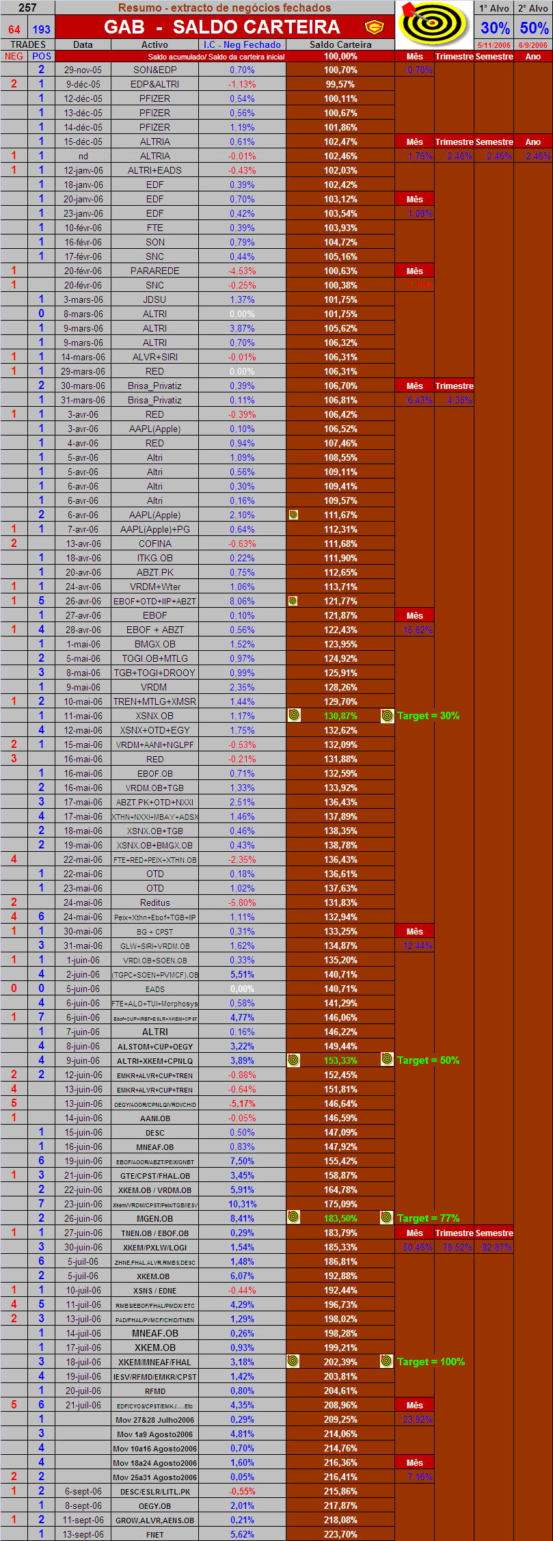Click the monthly return 60,46%

[415, 1247]
